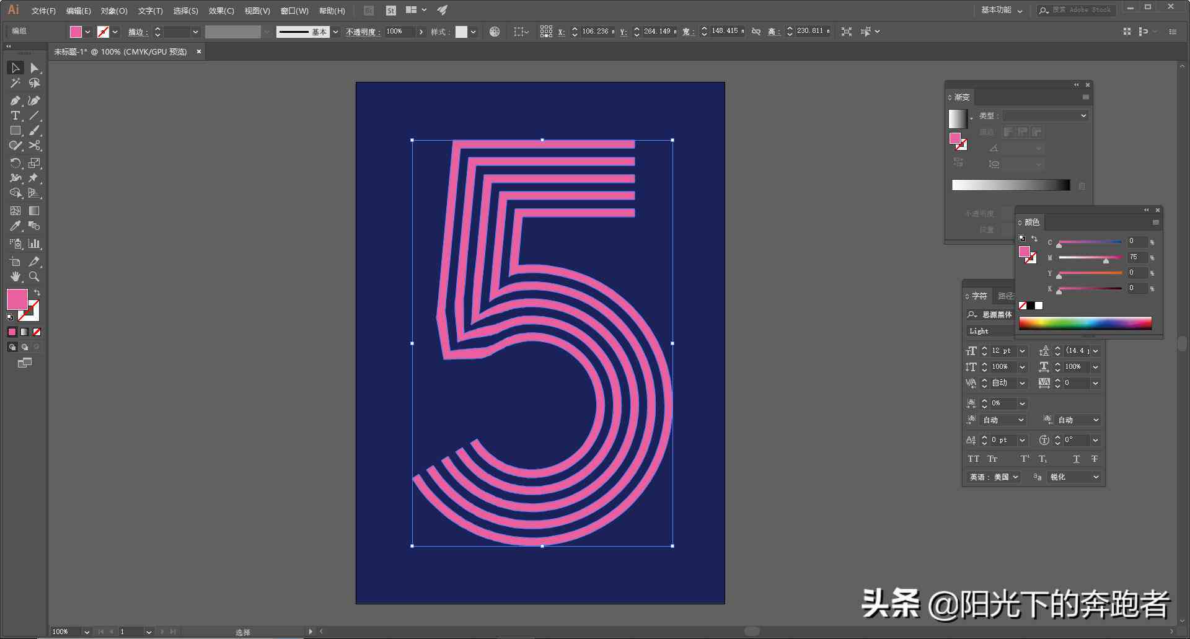Select the Eyedropper tool
The height and width of the screenshot is (639, 1190).
[x=15, y=226]
